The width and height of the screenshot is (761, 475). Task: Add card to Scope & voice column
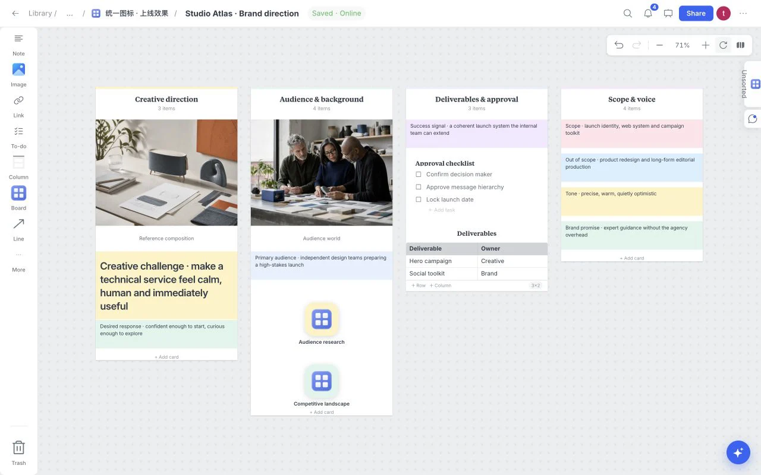coord(631,258)
